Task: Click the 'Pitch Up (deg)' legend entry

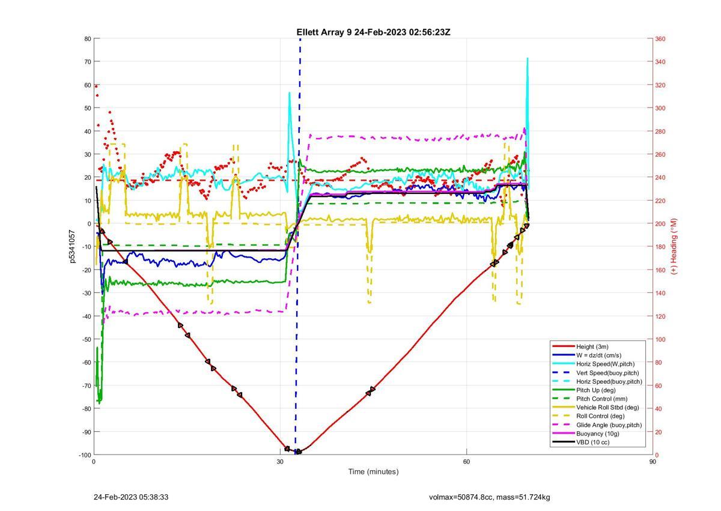Action: coord(597,390)
